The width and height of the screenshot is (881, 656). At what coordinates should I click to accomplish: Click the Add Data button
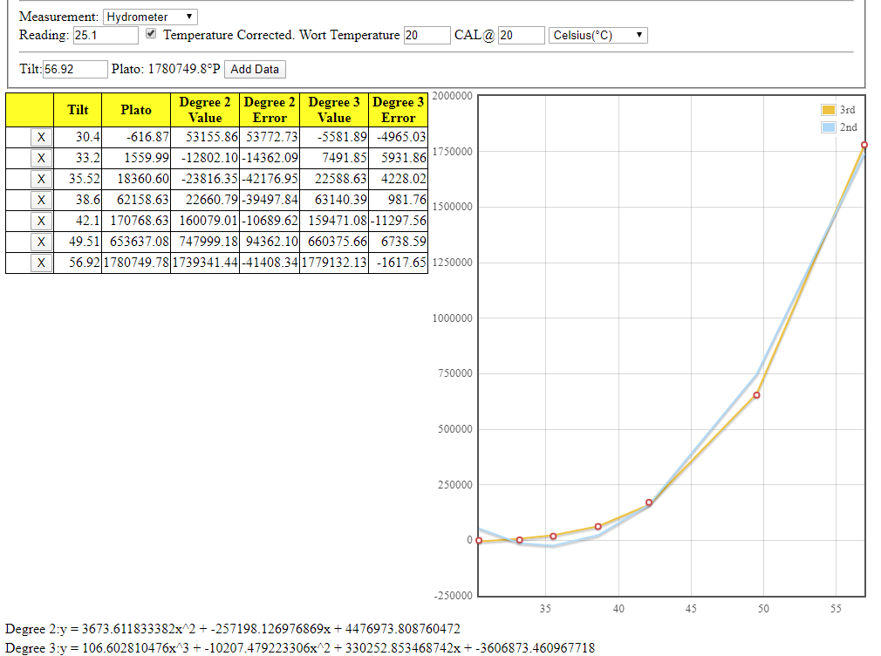point(255,69)
